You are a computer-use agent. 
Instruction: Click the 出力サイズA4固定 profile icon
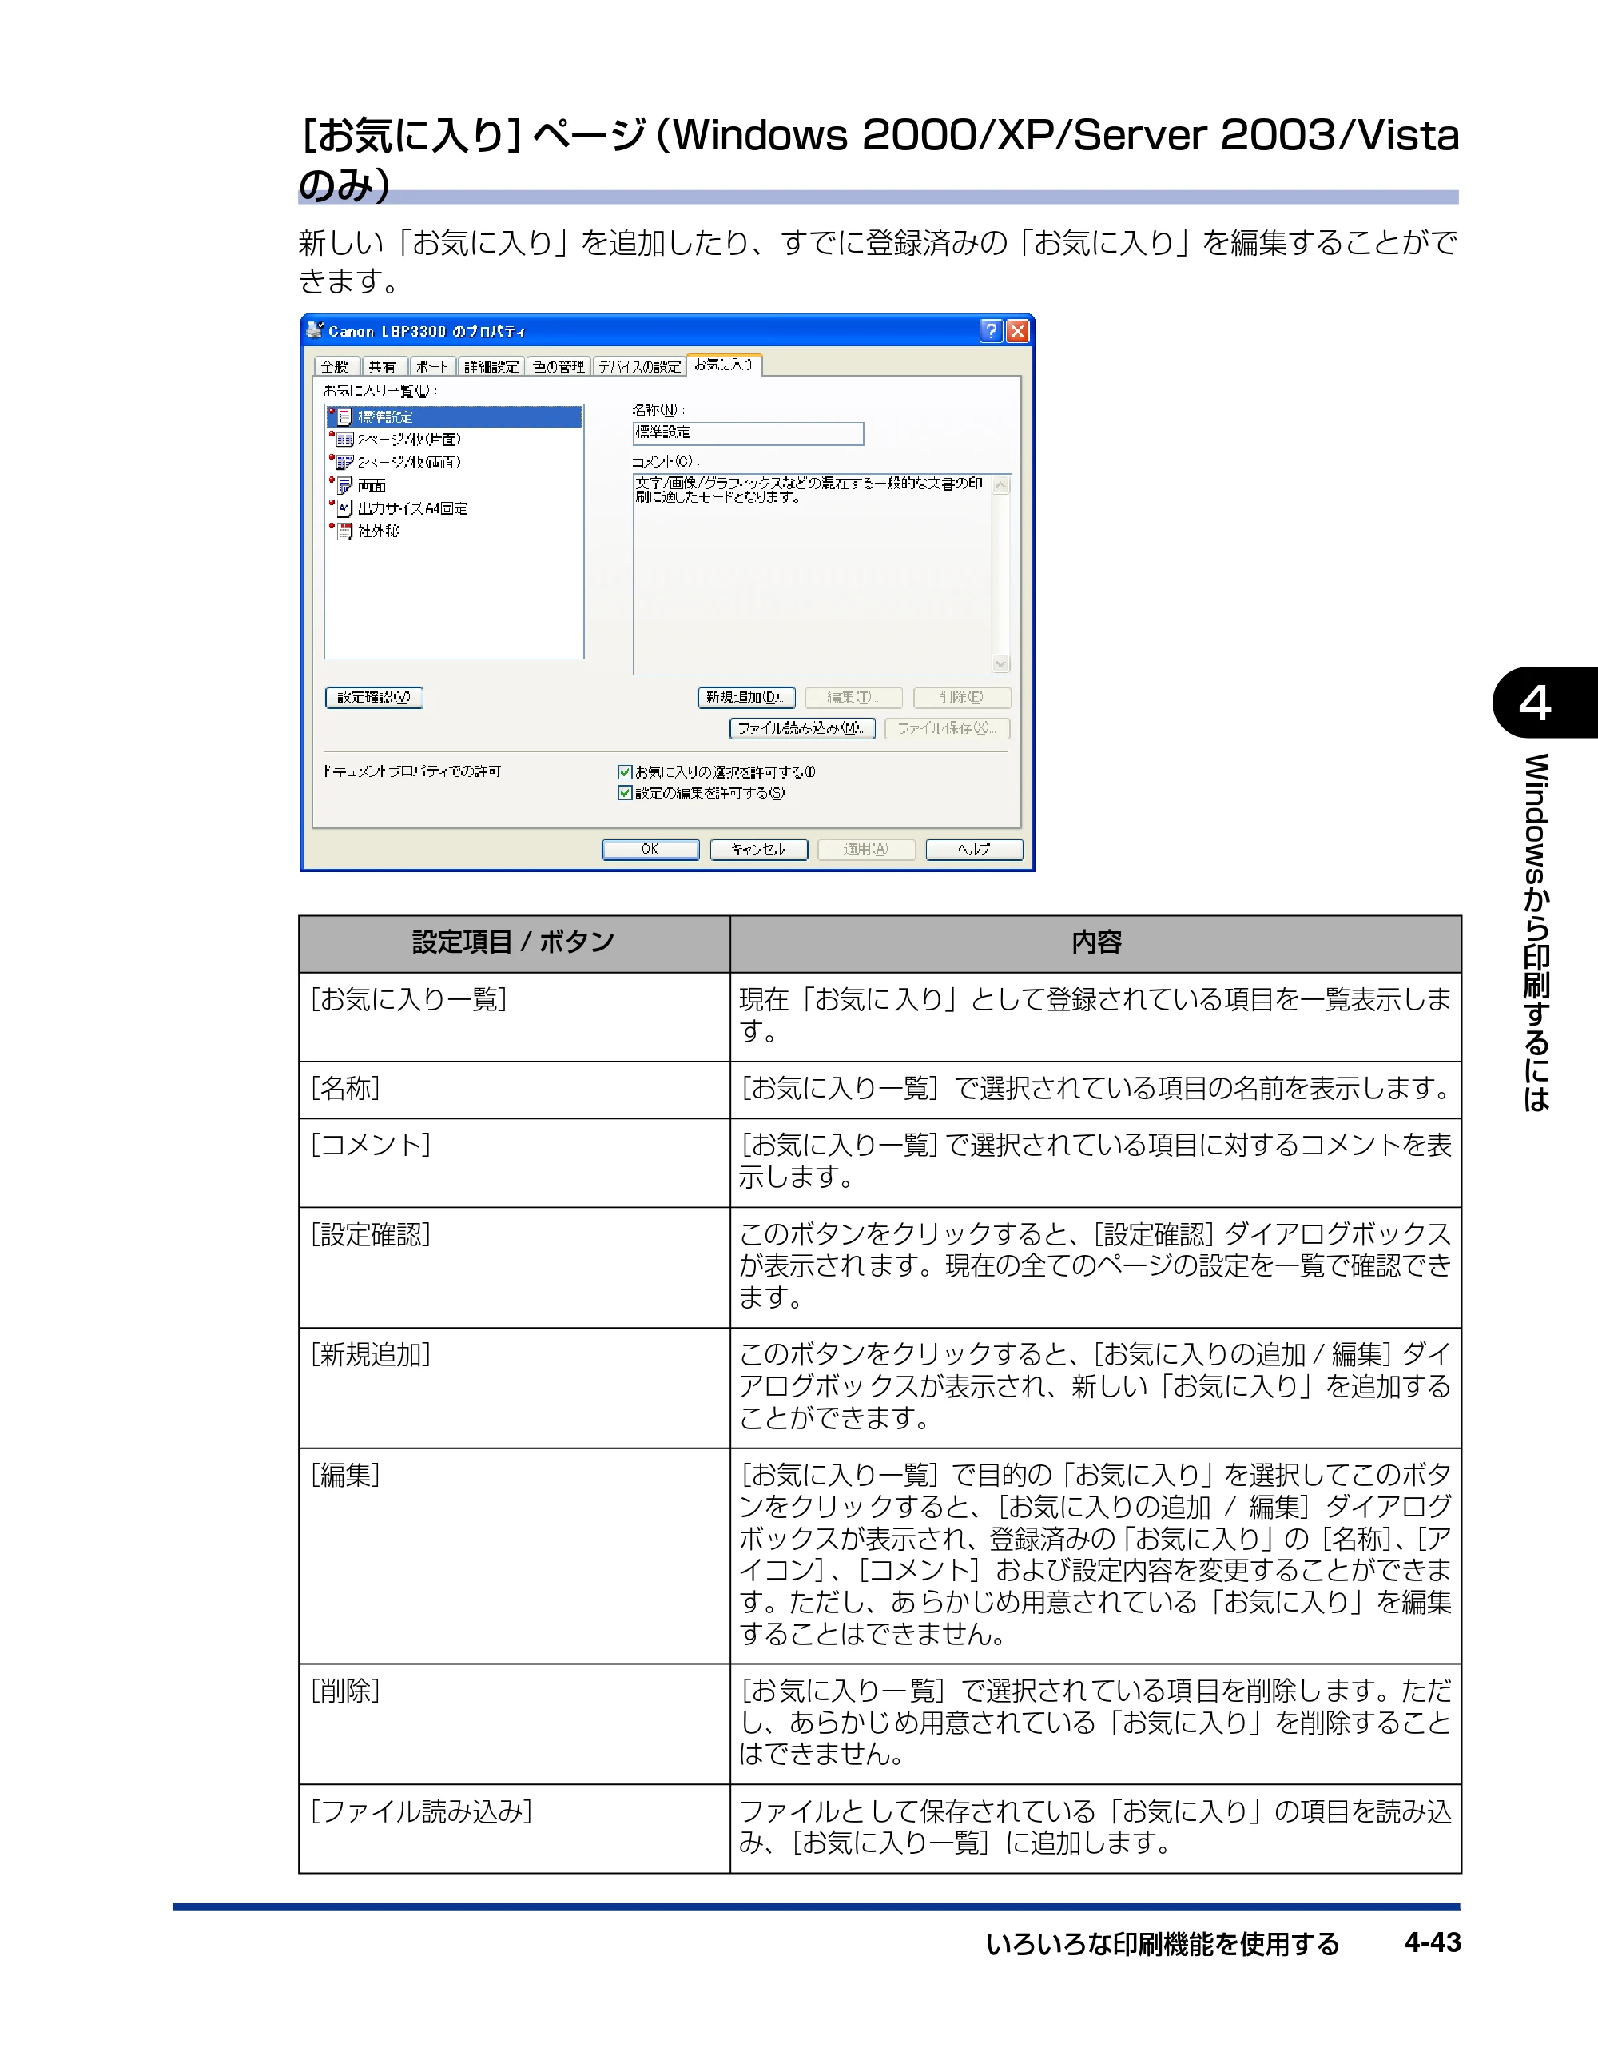pyautogui.click(x=344, y=508)
